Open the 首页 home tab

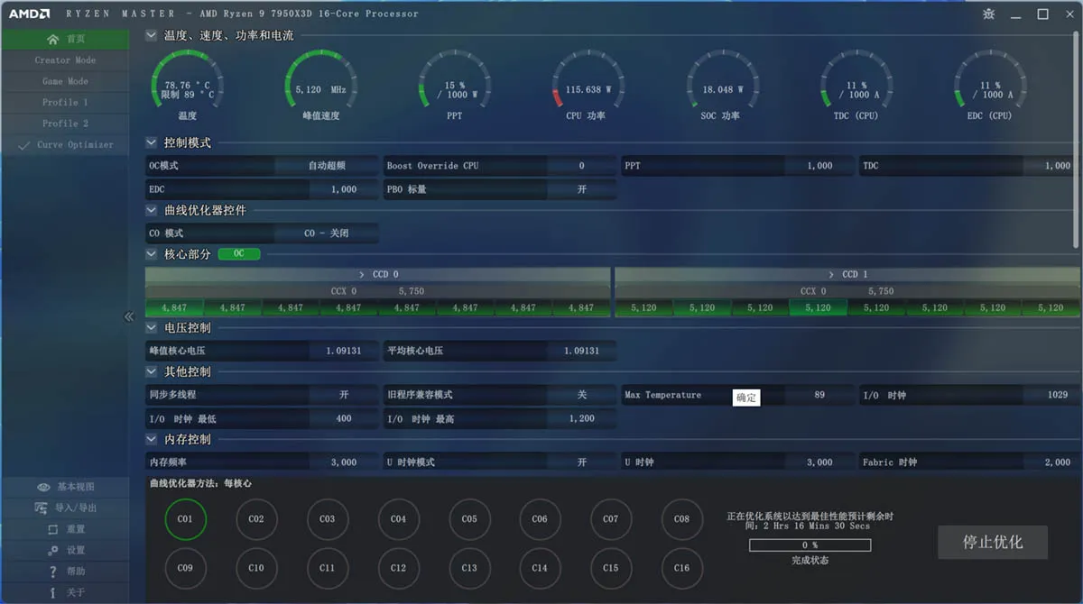(65, 39)
